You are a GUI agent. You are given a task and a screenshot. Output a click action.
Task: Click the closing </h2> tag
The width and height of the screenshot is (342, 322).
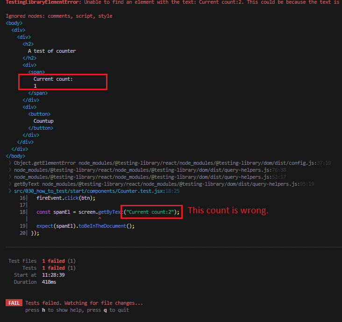click(x=29, y=58)
